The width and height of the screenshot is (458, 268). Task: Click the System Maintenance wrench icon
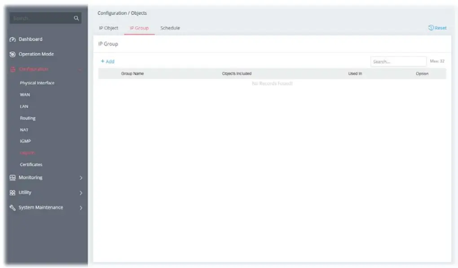12,207
